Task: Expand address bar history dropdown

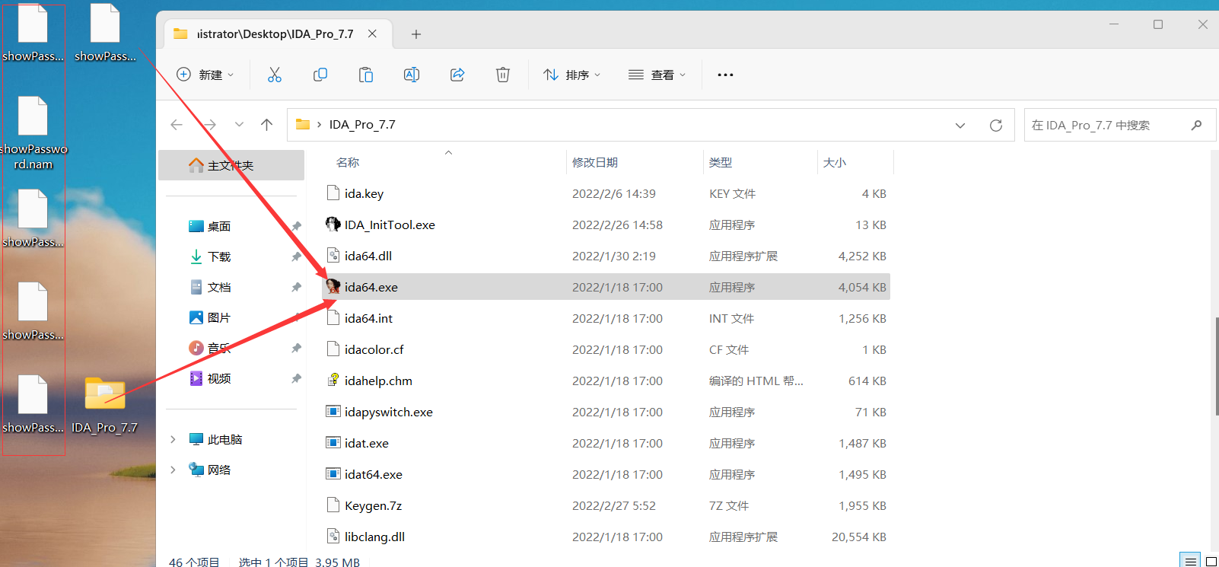Action: coord(960,126)
